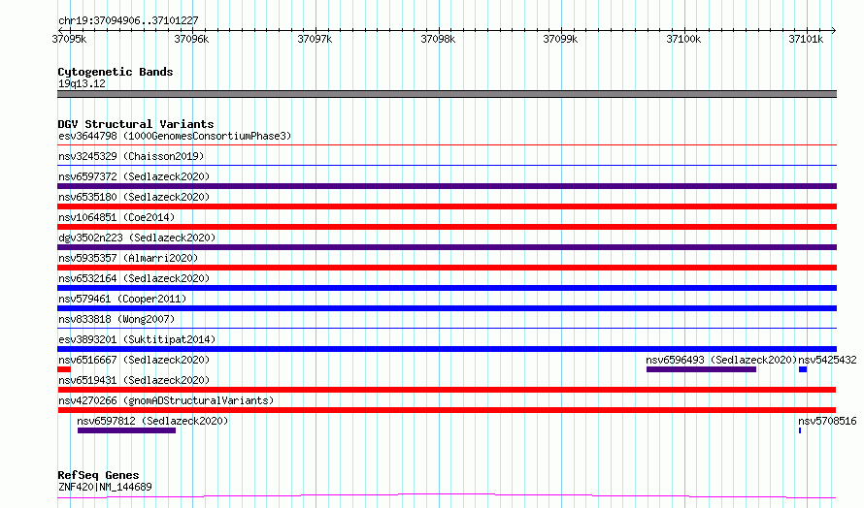Click the 37099k ruler tick label

click(560, 39)
